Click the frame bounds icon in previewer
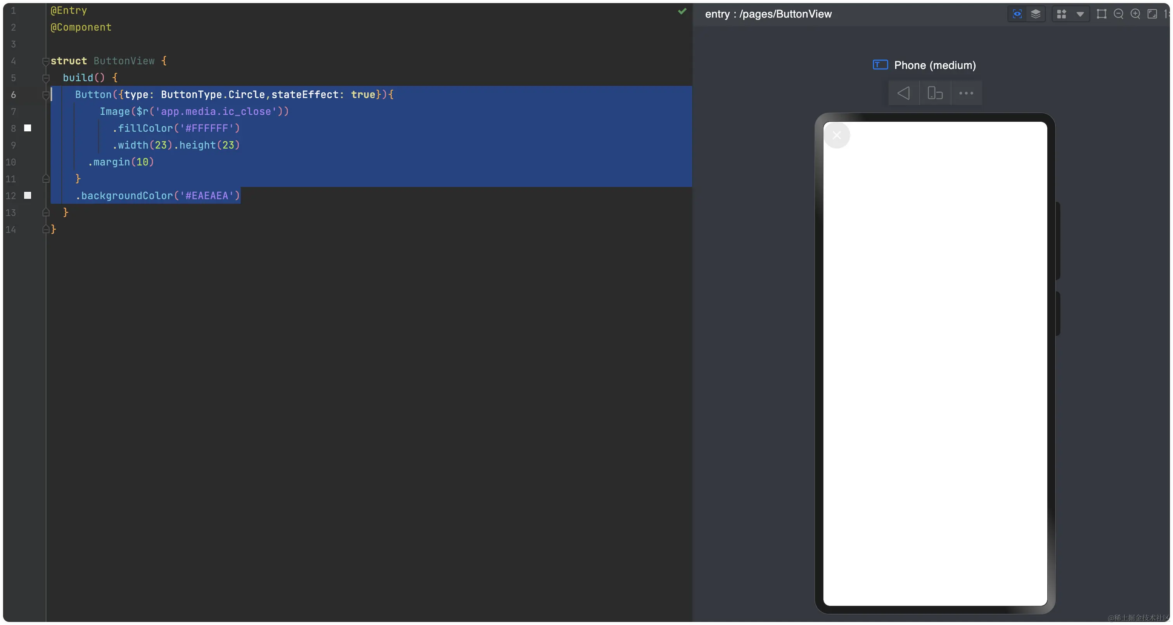The width and height of the screenshot is (1173, 625). [1101, 14]
